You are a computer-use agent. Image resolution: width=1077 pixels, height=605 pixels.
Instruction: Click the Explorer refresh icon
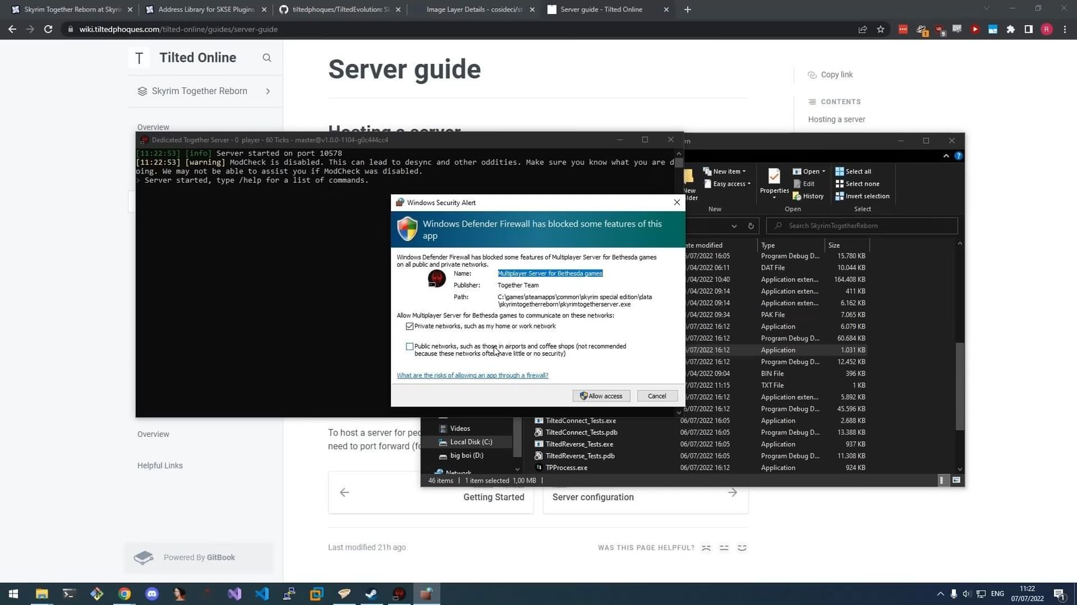click(751, 226)
